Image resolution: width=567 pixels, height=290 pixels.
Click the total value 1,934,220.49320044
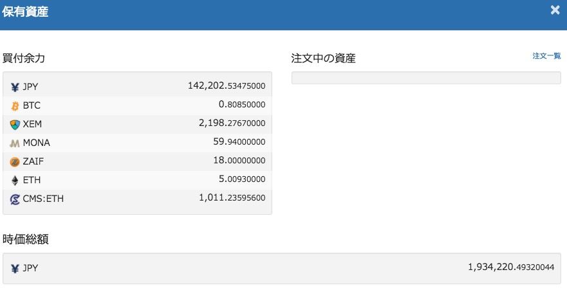(511, 267)
